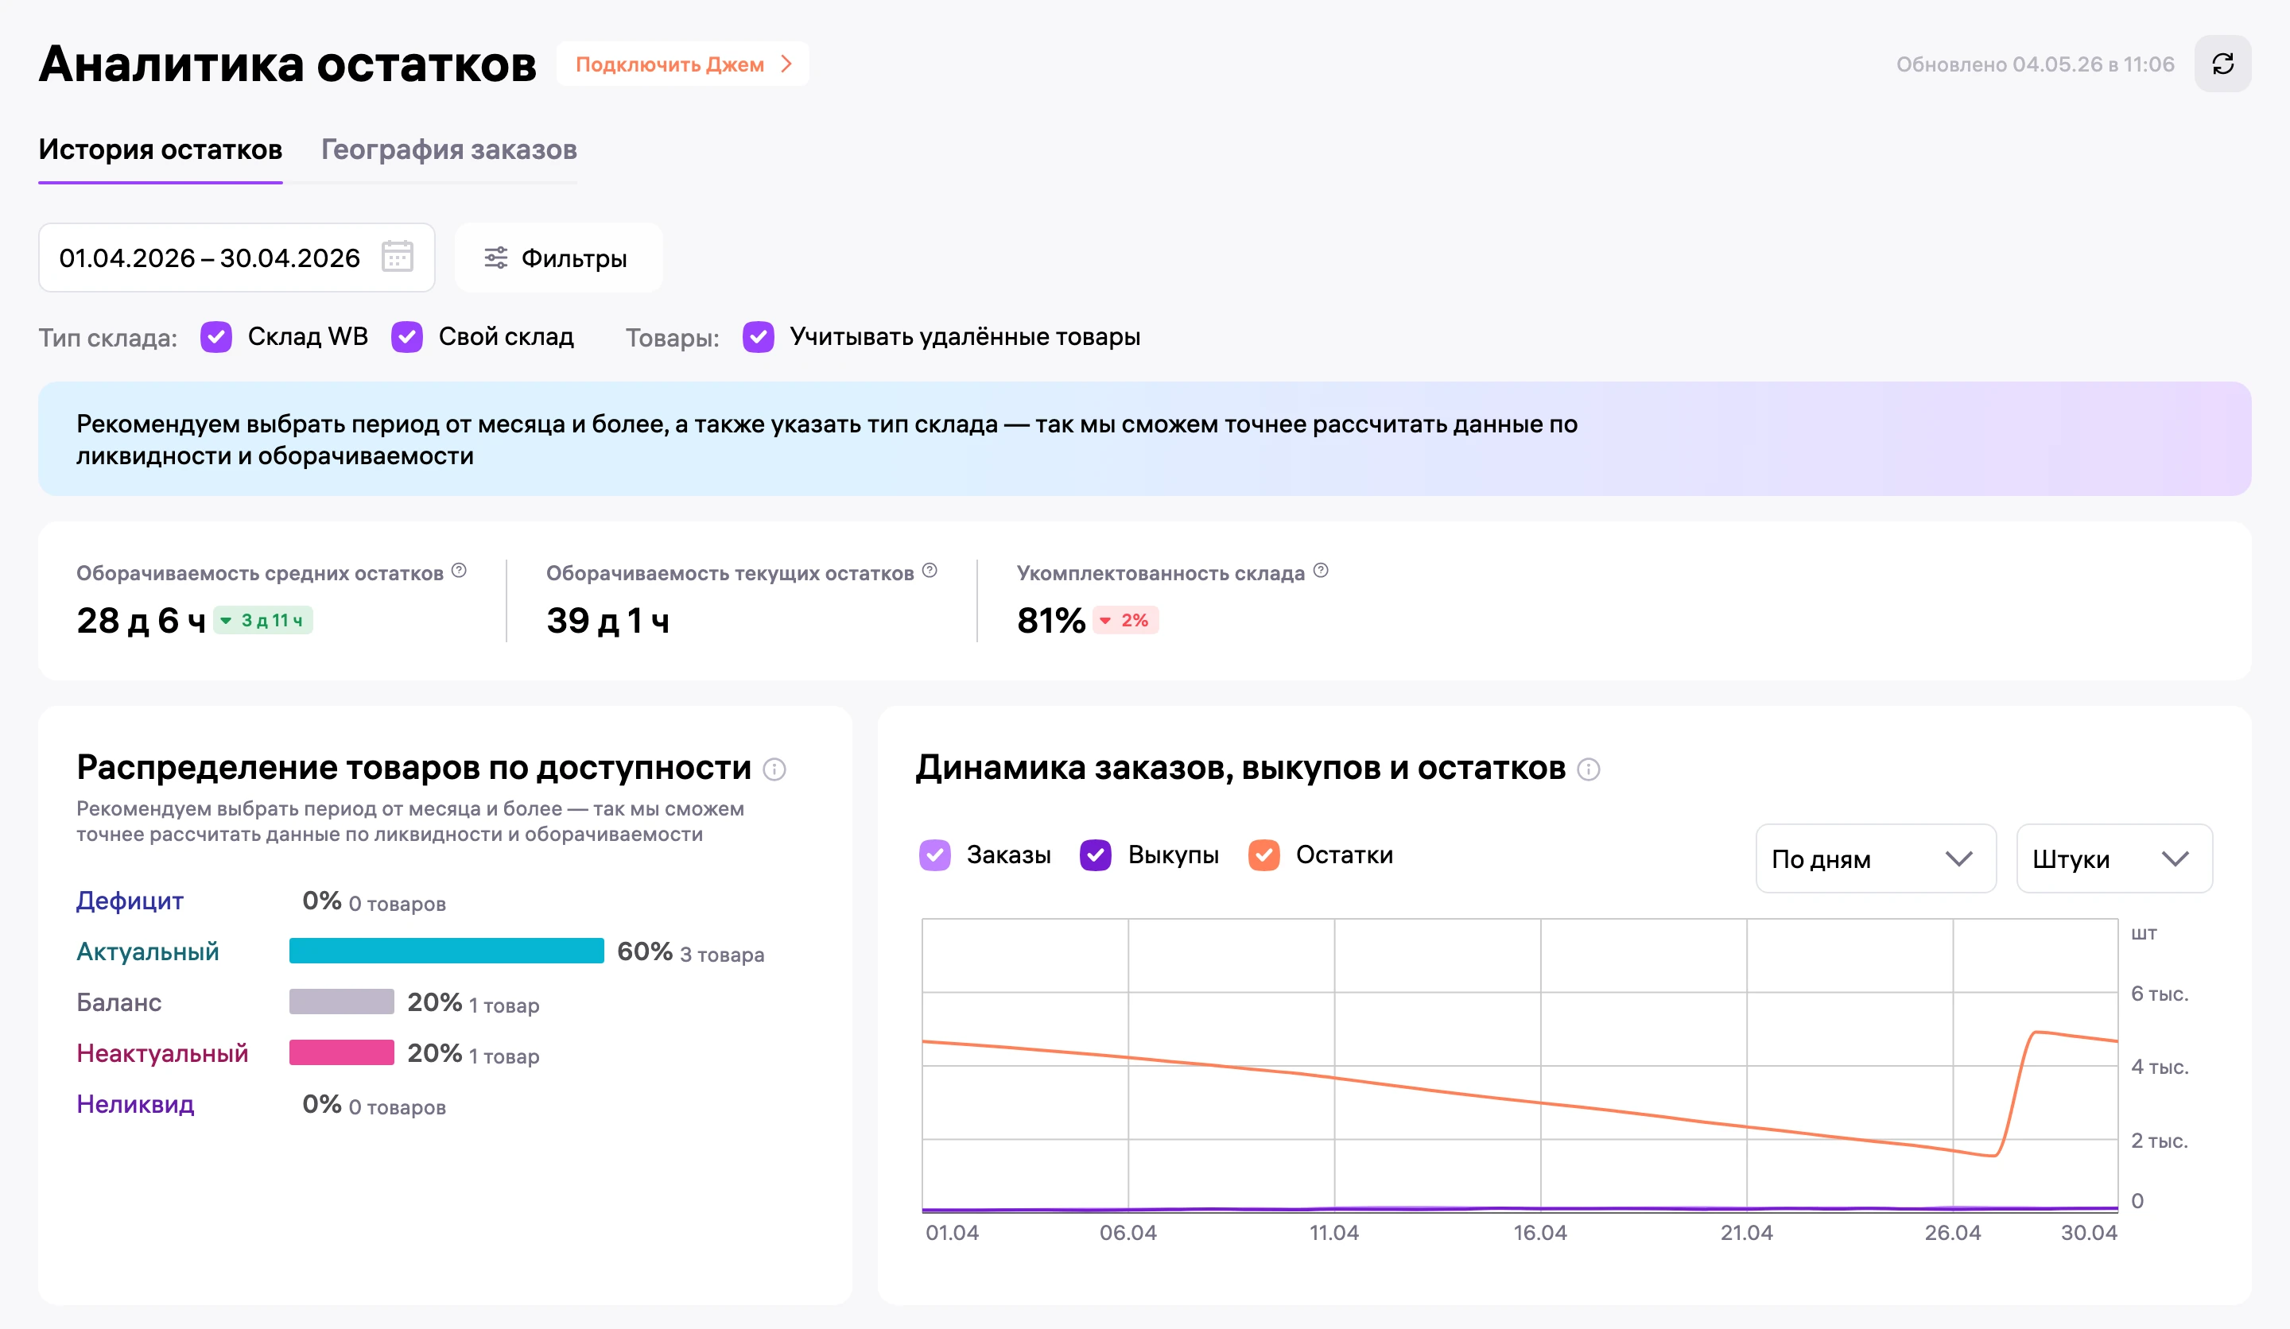Click the Дефицит category link
Screen dimensions: 2290x1329
pos(130,901)
